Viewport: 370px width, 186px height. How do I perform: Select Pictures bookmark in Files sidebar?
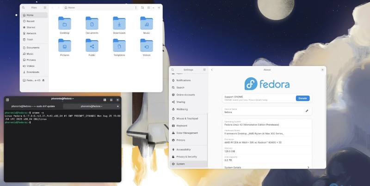click(34, 60)
